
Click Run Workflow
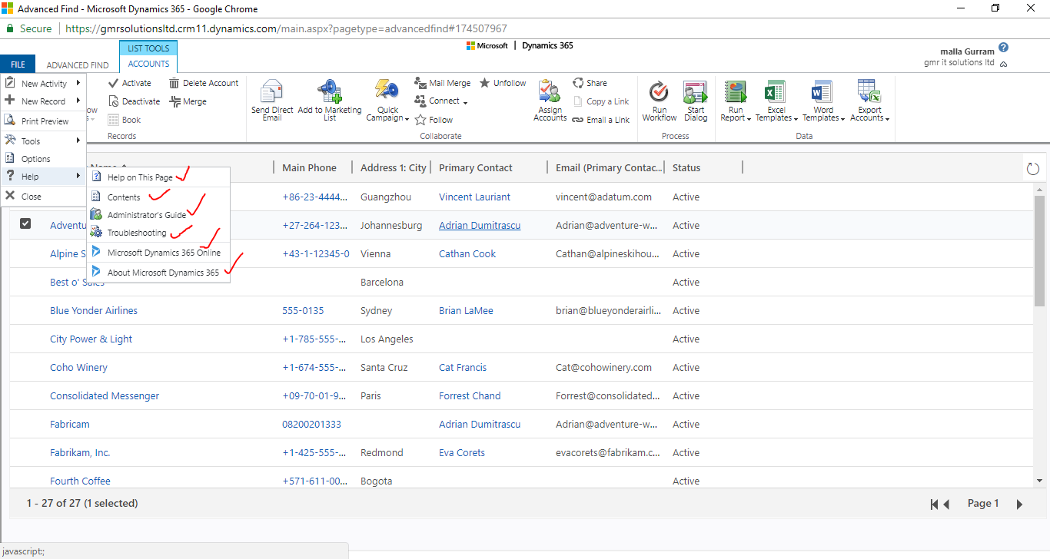(x=660, y=101)
